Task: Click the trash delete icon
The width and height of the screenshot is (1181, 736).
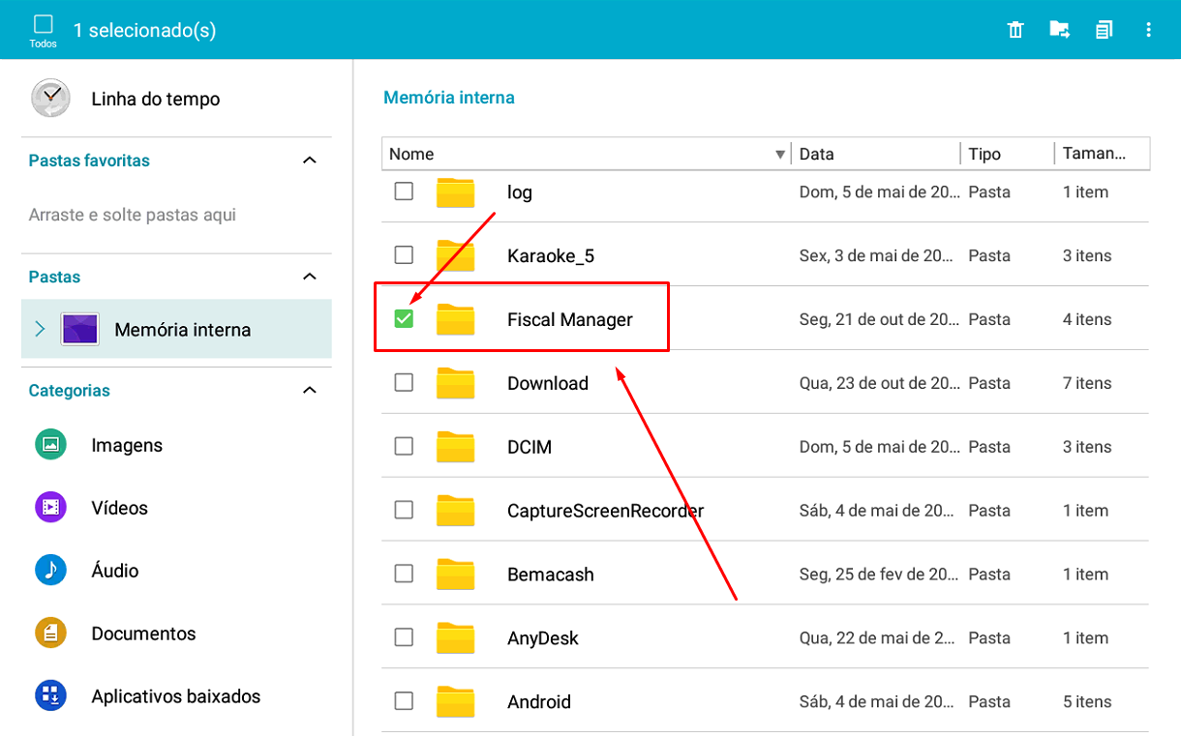Action: point(1015,30)
